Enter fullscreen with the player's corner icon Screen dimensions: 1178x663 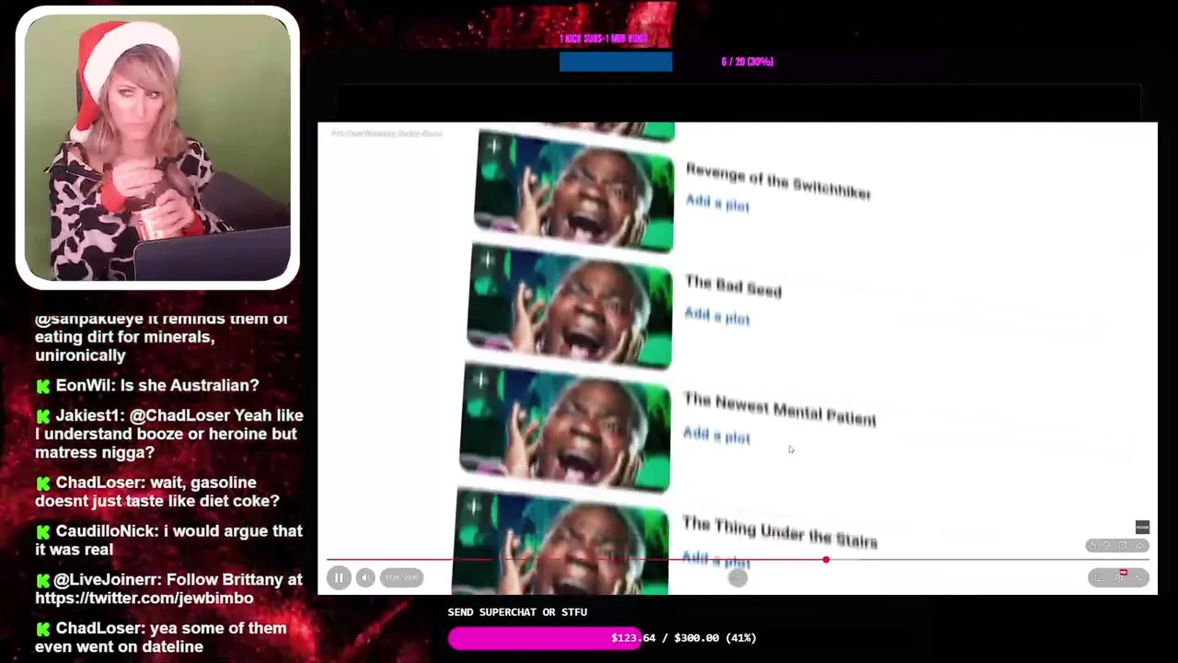click(1139, 577)
